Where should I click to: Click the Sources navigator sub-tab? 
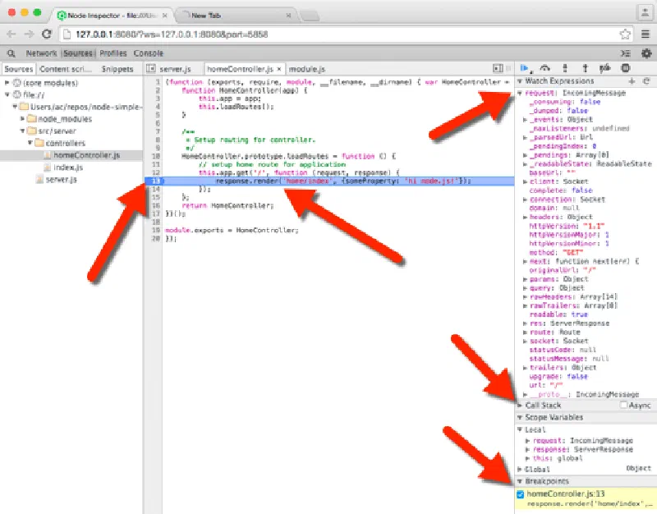[x=18, y=69]
